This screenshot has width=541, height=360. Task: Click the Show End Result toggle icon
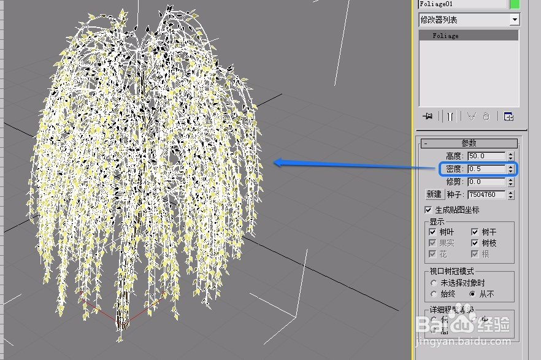coord(450,116)
